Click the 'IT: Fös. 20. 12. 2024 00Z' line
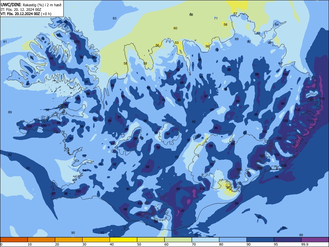This screenshot has width=329, height=247. (x=21, y=10)
